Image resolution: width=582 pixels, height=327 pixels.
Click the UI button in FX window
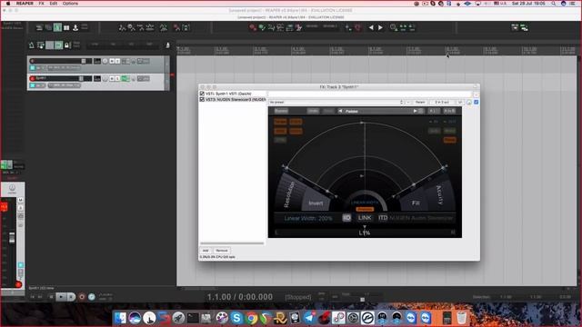click(460, 102)
